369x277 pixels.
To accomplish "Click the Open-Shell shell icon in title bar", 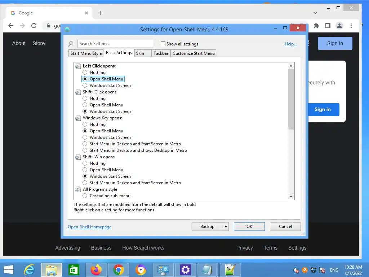I will [67, 30].
